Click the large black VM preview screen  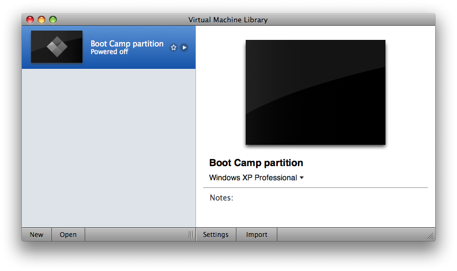click(316, 92)
